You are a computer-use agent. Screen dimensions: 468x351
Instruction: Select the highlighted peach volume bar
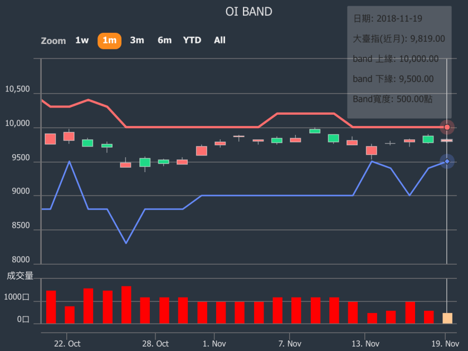point(447,318)
